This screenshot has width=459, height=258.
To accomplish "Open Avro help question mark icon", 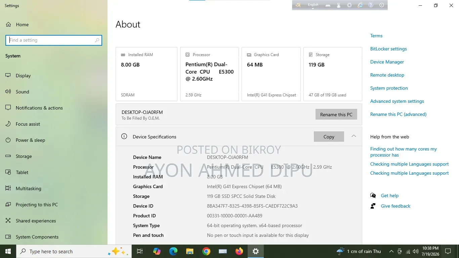I will [x=371, y=5].
